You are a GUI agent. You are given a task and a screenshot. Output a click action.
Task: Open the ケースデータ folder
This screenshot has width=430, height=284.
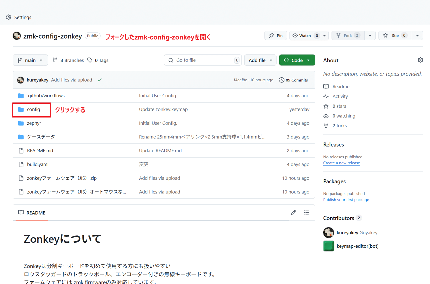(x=41, y=137)
